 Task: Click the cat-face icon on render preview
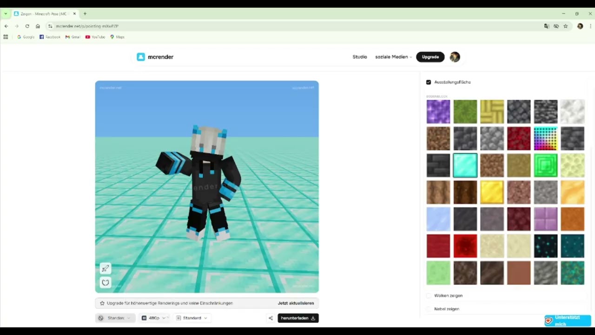[106, 282]
